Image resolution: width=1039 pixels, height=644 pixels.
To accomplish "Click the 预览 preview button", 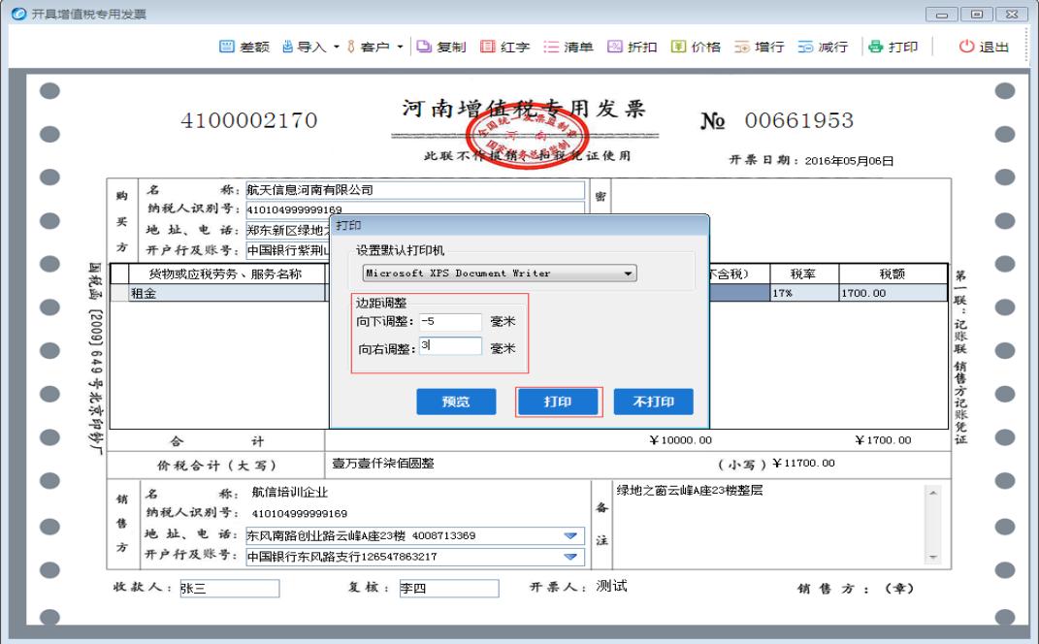I will point(456,402).
